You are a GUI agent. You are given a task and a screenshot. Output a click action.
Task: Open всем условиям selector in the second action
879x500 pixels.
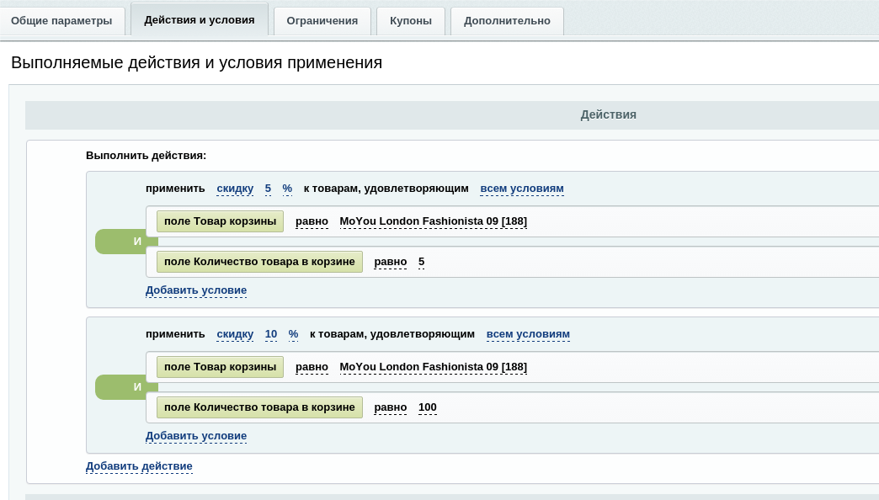(528, 334)
